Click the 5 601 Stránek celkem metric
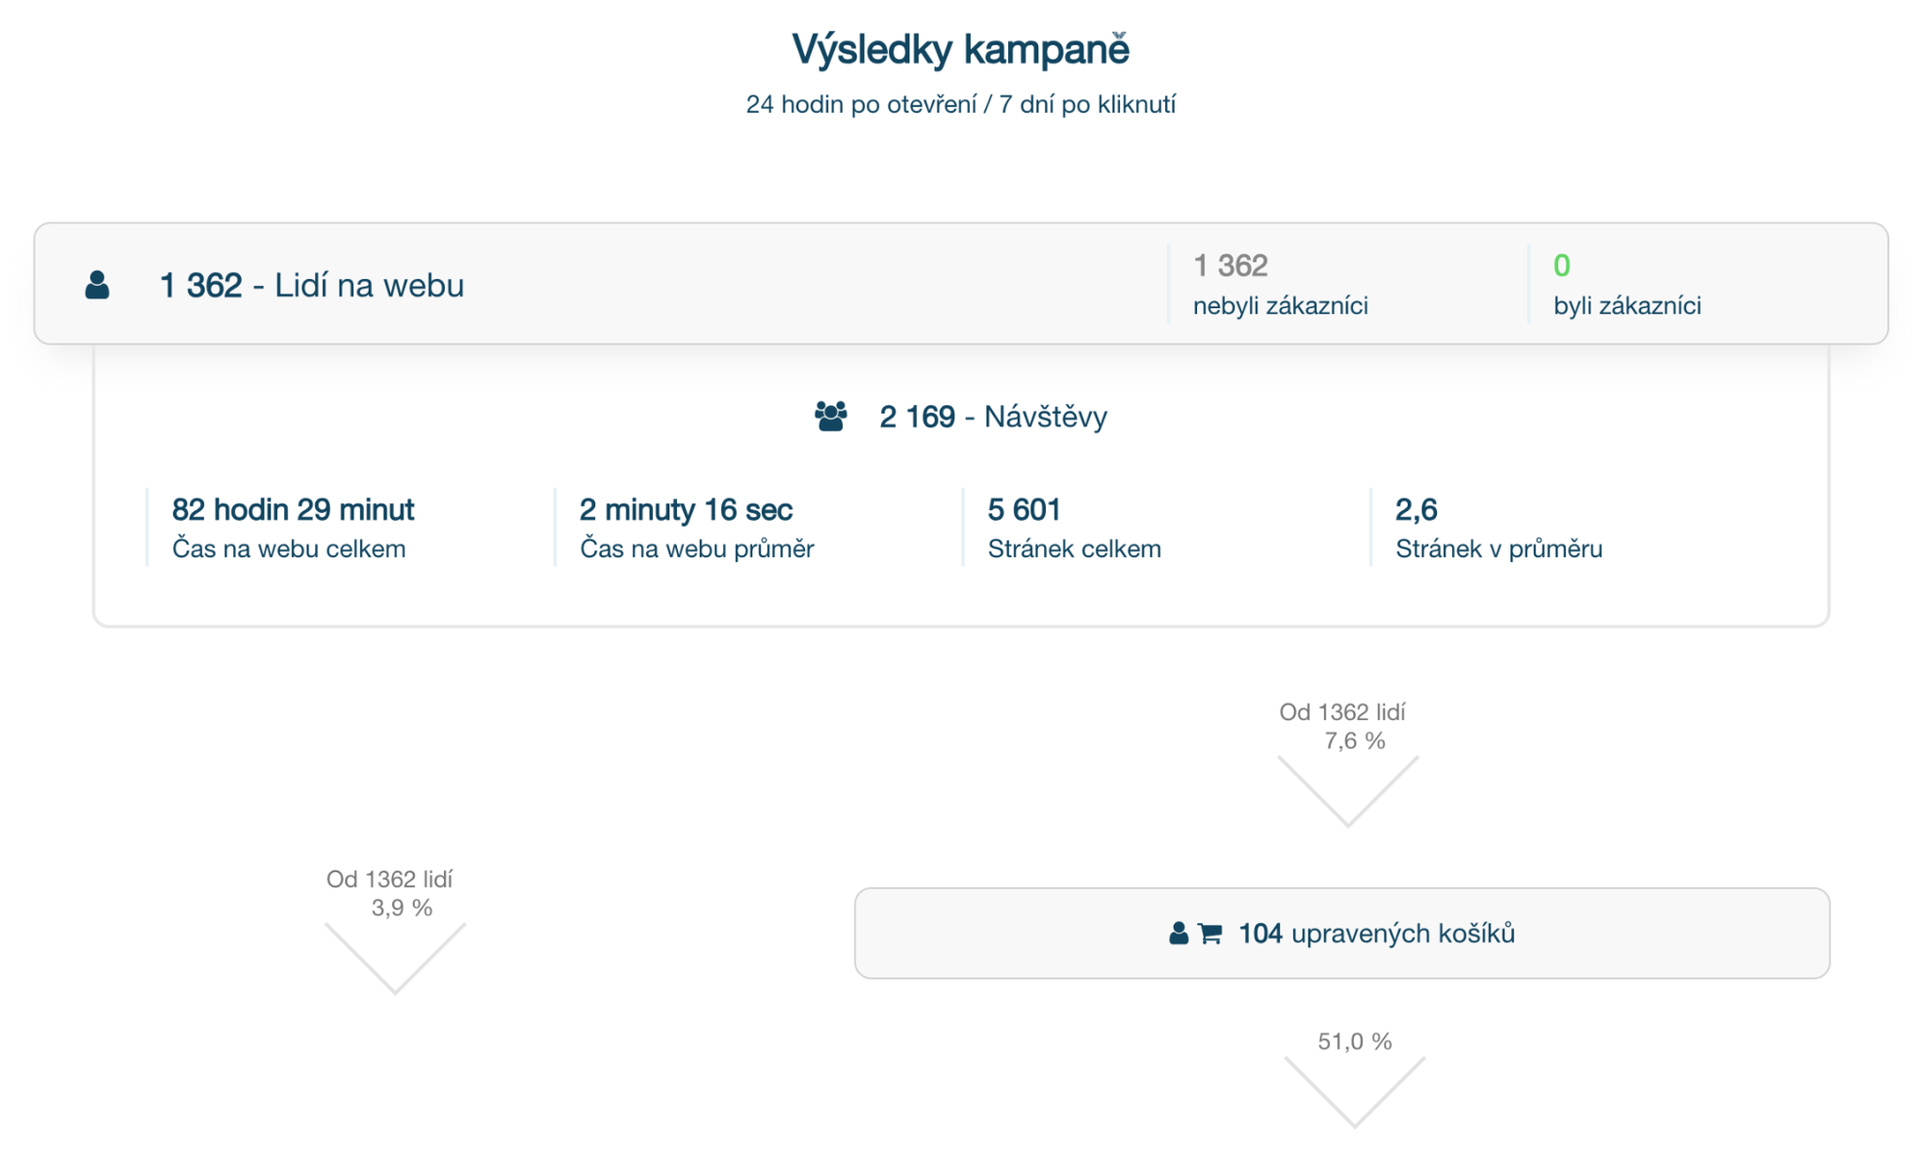The height and width of the screenshot is (1156, 1926). [x=1074, y=527]
